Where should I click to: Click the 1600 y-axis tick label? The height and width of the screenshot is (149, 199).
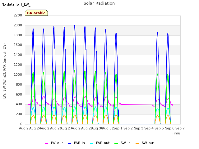(x=18, y=45)
